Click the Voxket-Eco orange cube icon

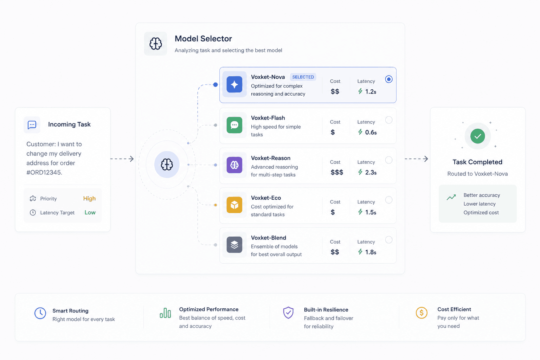234,205
